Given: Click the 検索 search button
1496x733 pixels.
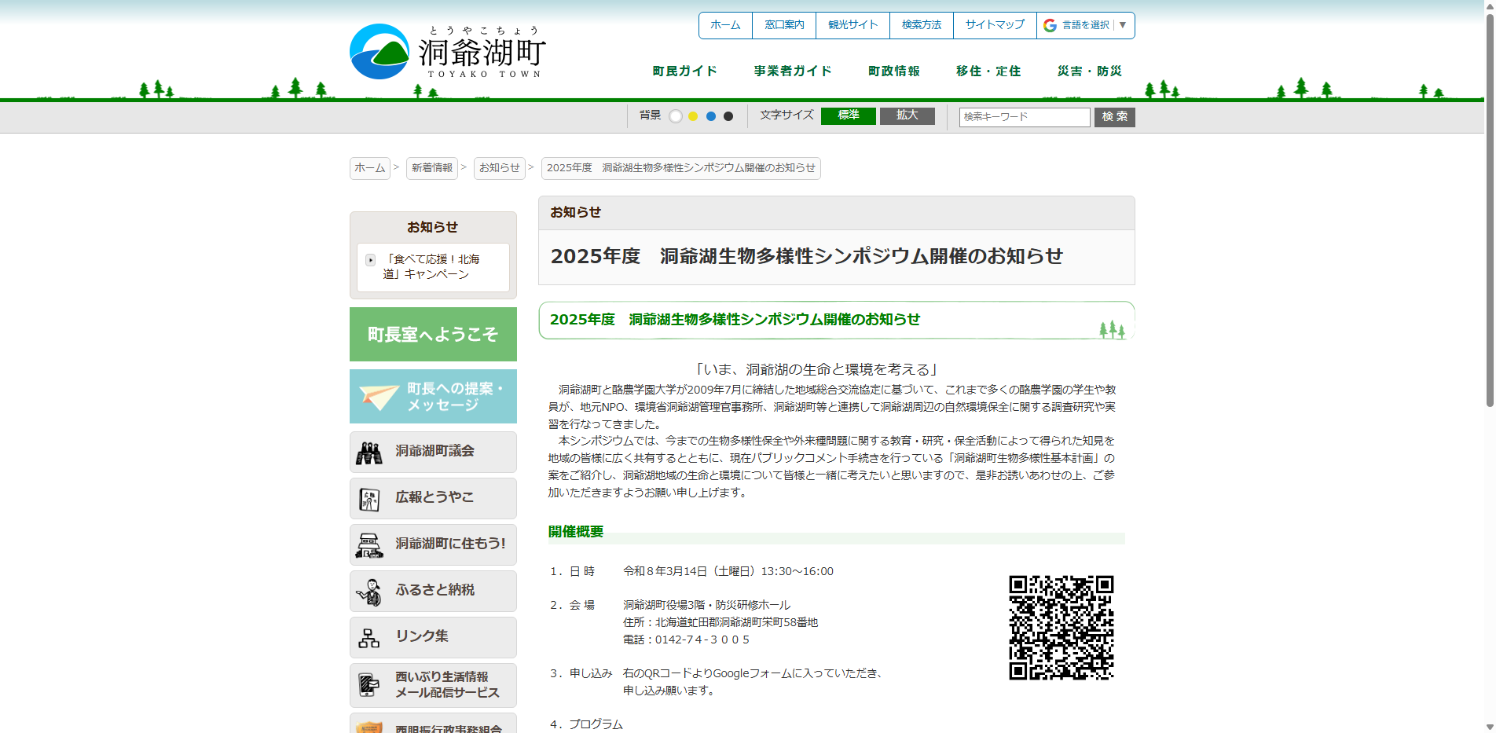Looking at the screenshot, I should point(1114,117).
